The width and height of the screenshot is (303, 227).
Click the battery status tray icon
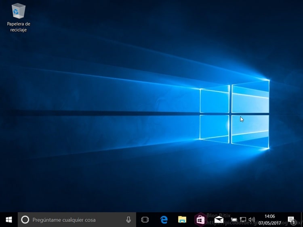[x=234, y=220]
